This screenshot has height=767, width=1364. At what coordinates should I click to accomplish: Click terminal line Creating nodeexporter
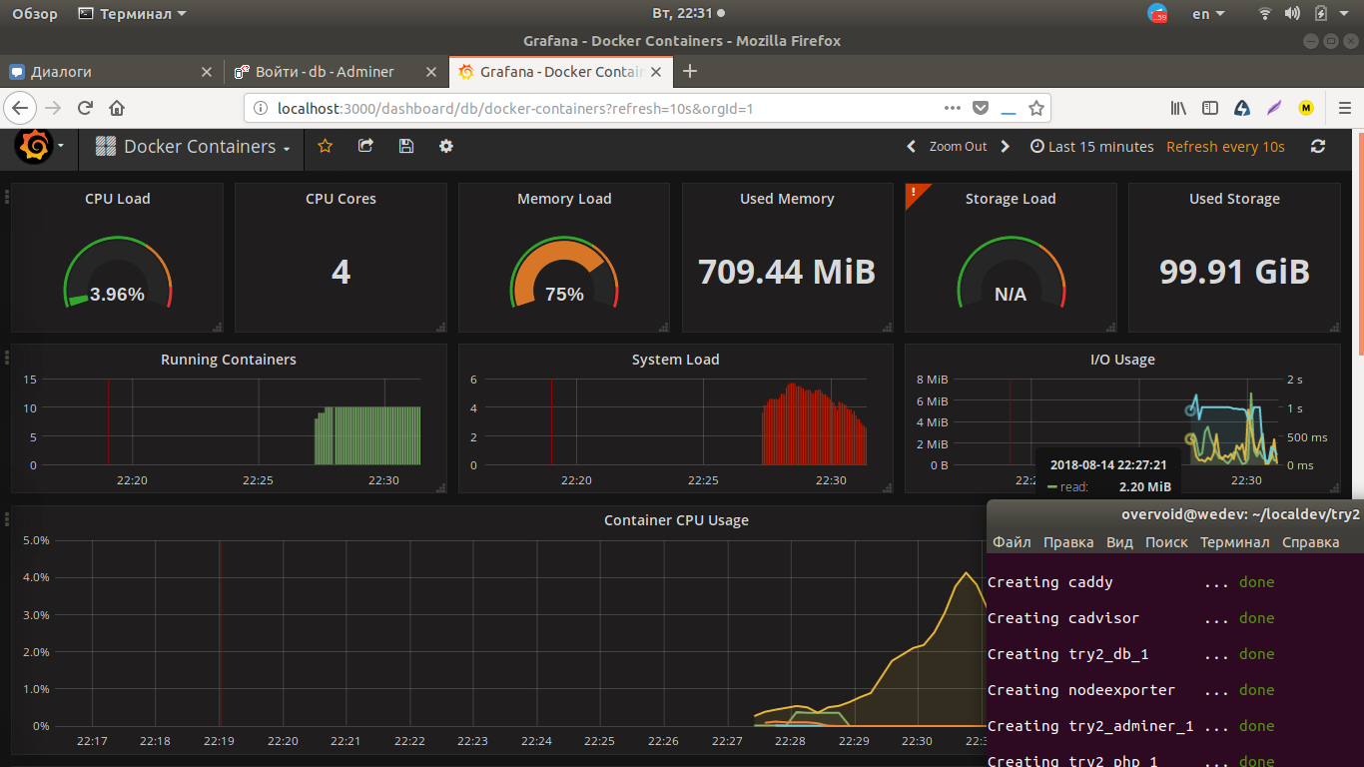coord(1130,690)
